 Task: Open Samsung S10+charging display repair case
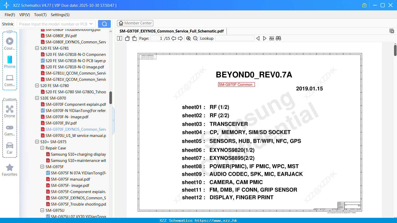pyautogui.click(x=76, y=154)
